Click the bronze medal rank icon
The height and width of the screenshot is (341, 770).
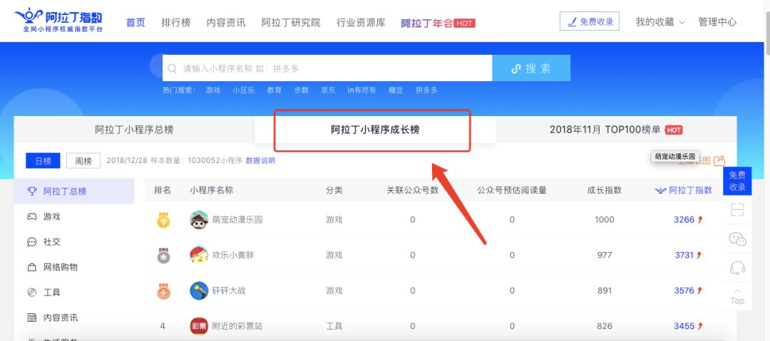pos(163,290)
